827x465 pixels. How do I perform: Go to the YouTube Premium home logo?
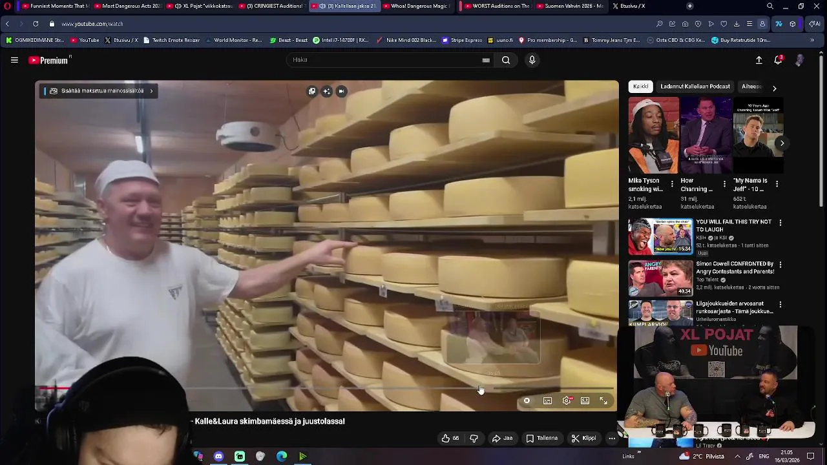click(50, 60)
